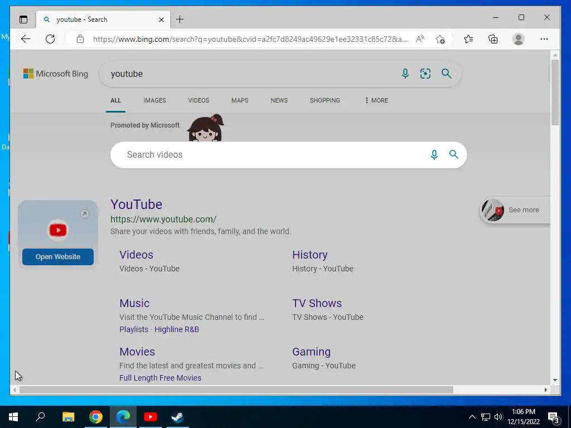Viewport: 571px width, 428px height.
Task: Click the vertical scrollbar thumb
Action: [555, 93]
